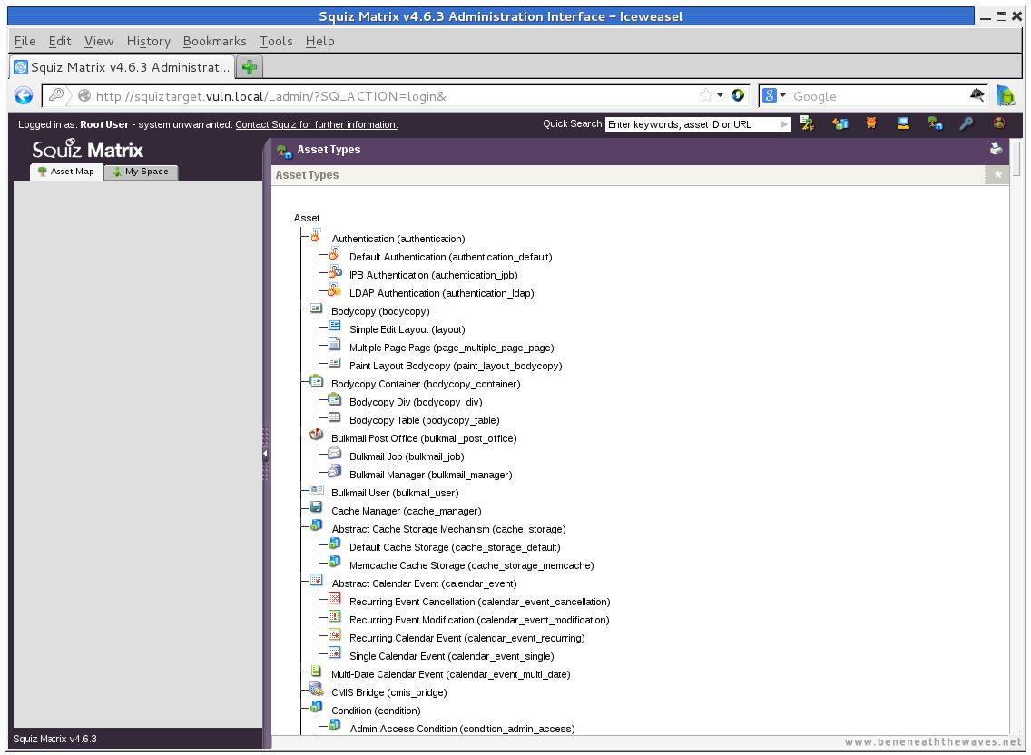Screen dimensions: 1031x755
Task: Open the Edit menu
Action: tap(60, 41)
